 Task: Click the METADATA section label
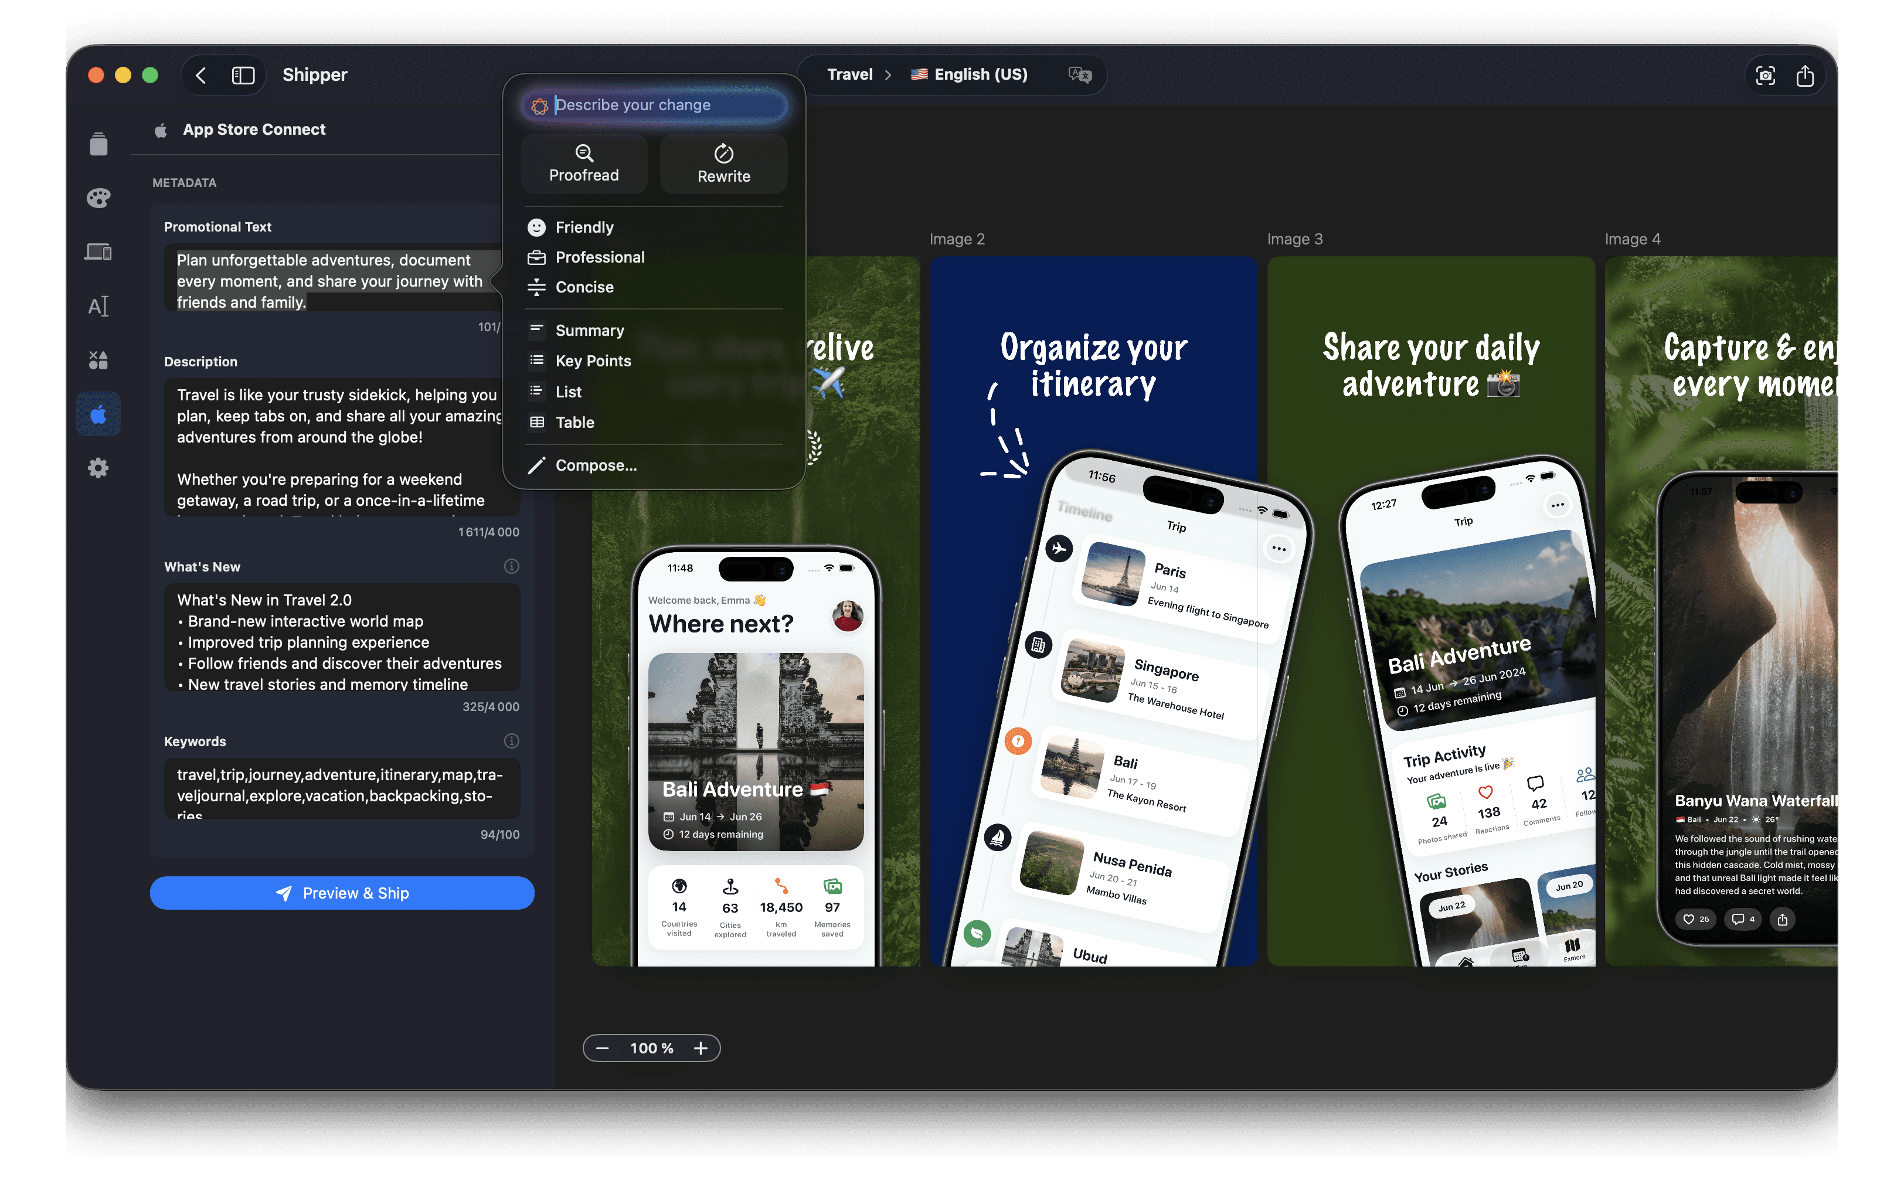pos(185,183)
